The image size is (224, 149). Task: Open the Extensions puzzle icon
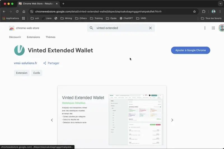pyautogui.click(x=204, y=11)
